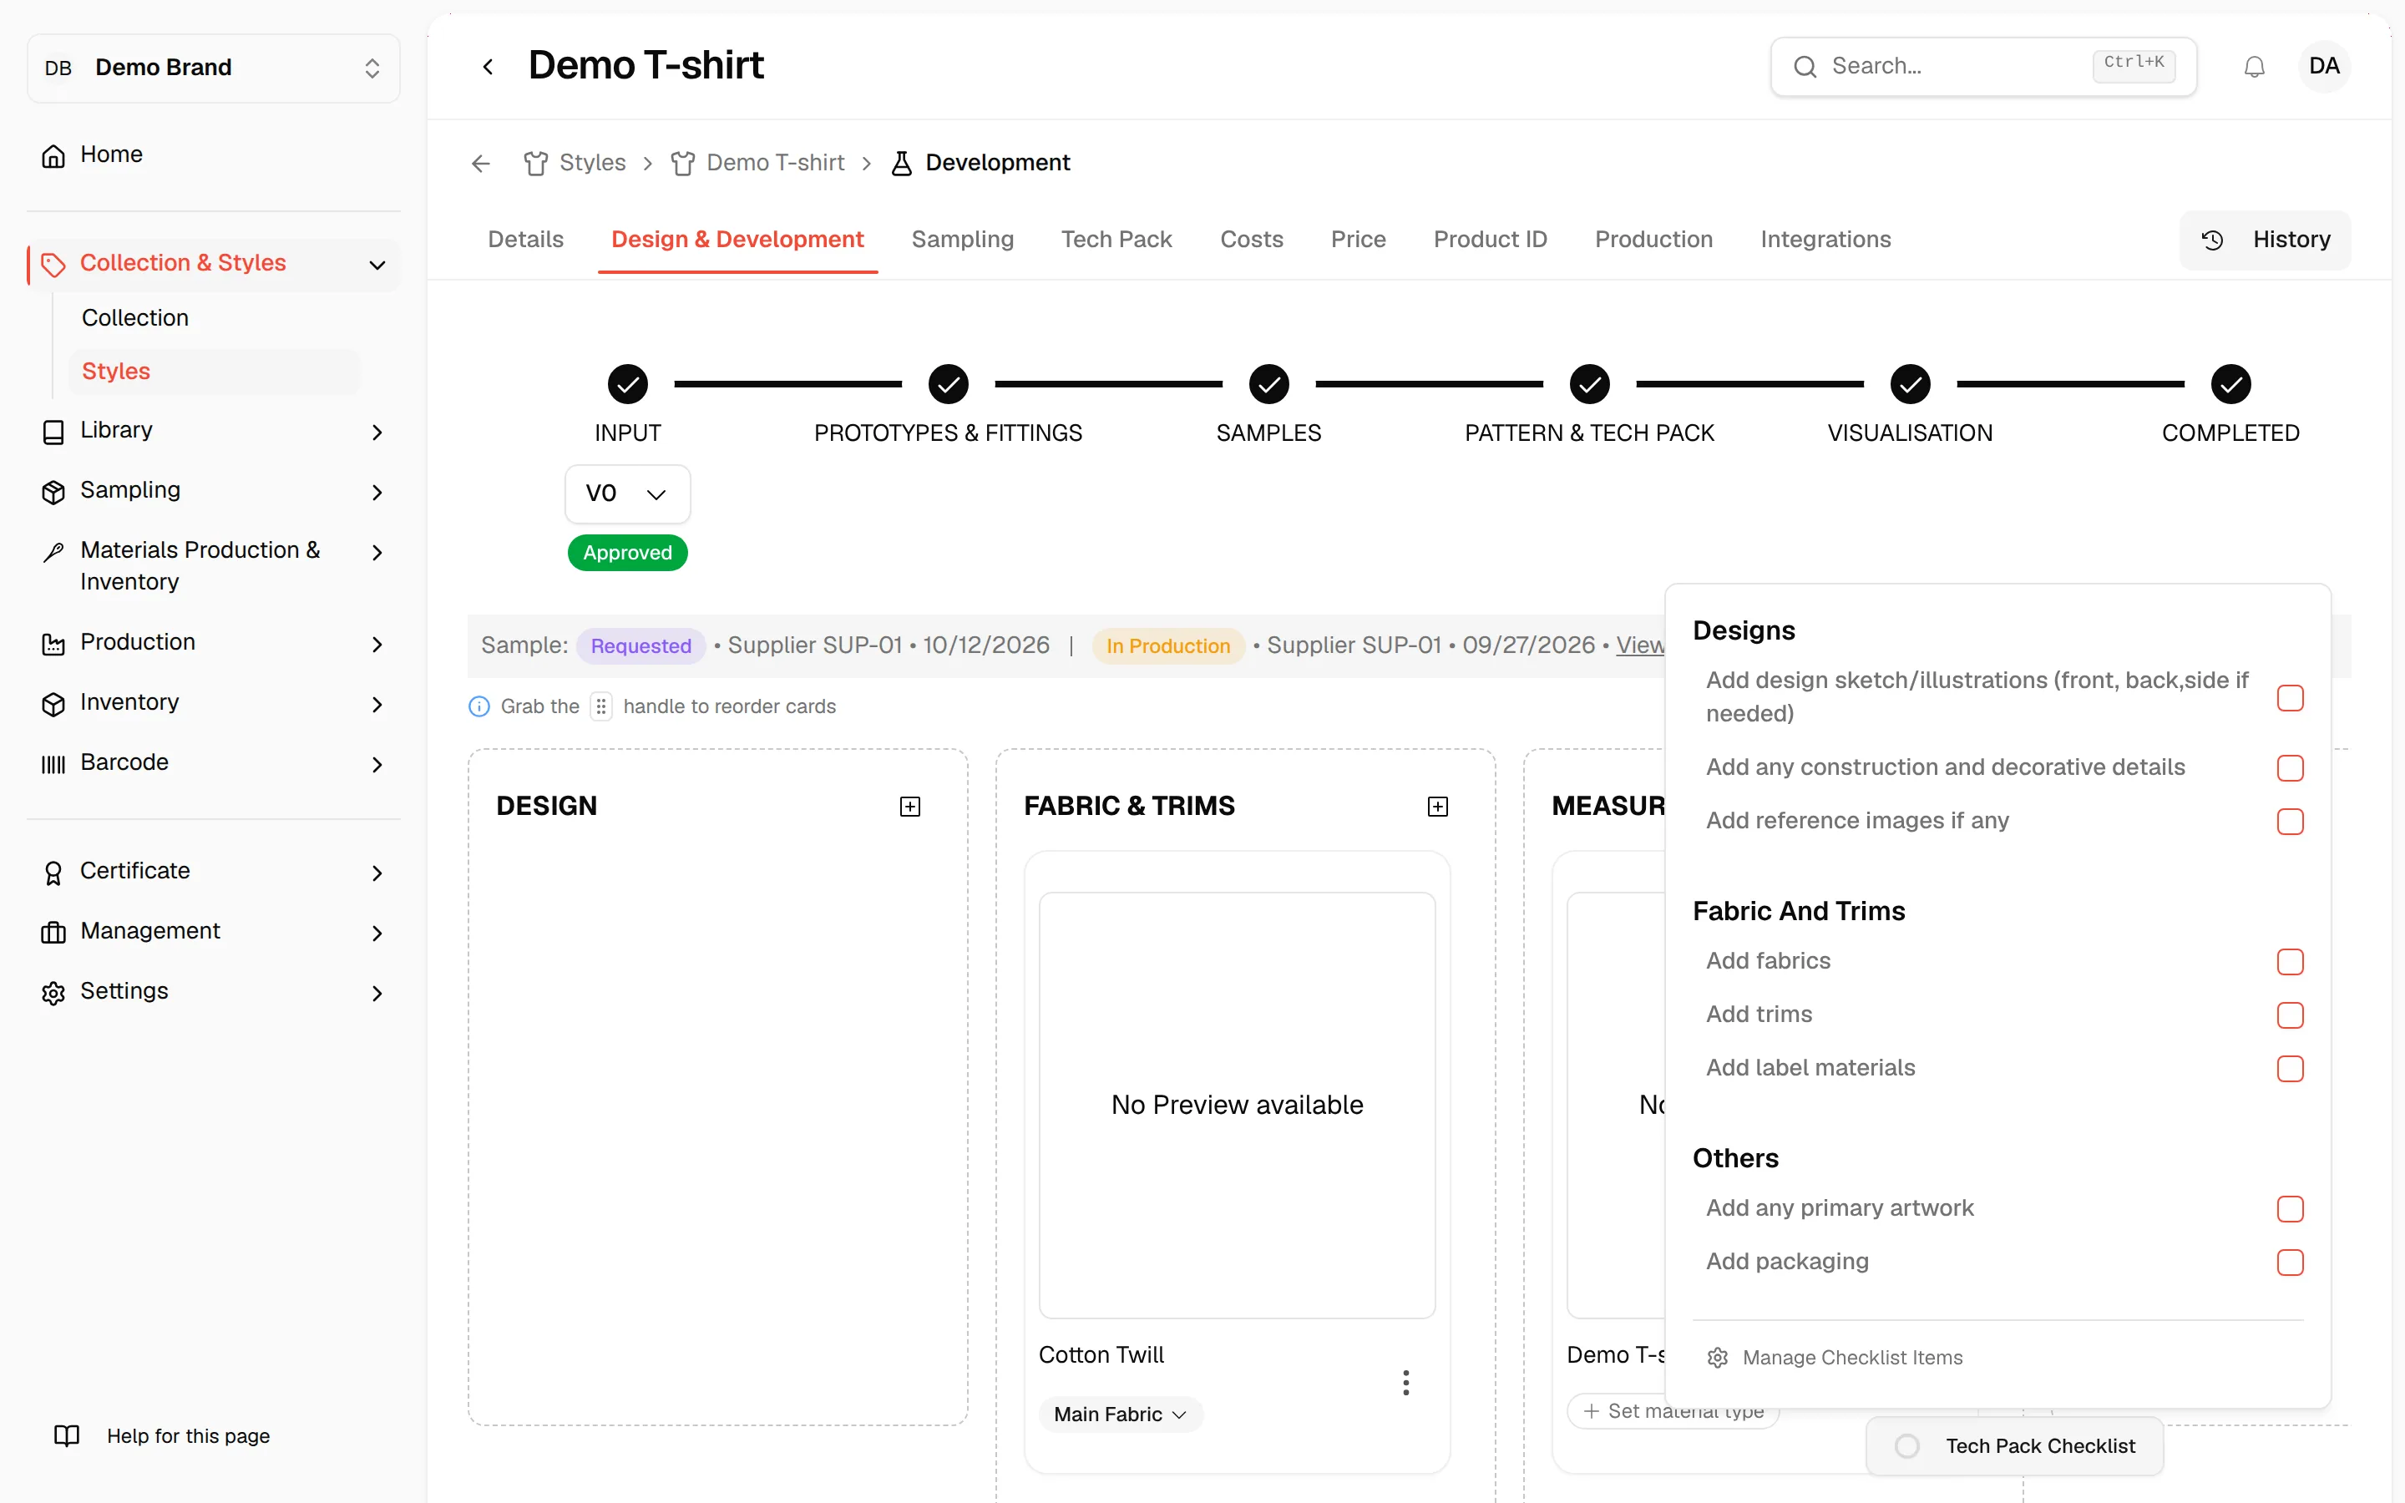Switch to the Sampling tab
Screen dimensions: 2405x1503
tap(962, 240)
